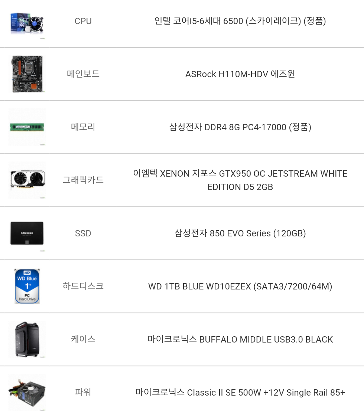Click the CPU category label
The image size is (364, 416).
83,21
